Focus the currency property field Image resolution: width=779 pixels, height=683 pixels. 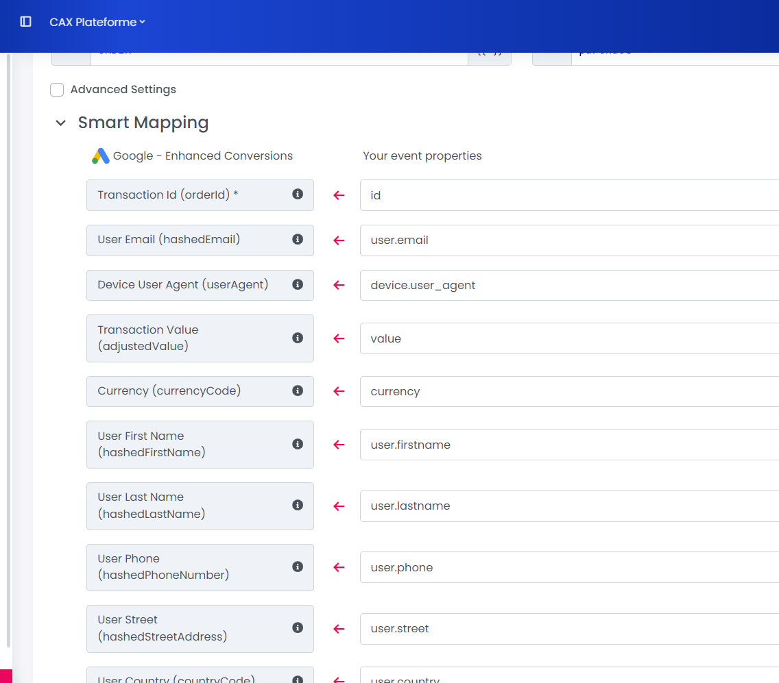tap(569, 392)
